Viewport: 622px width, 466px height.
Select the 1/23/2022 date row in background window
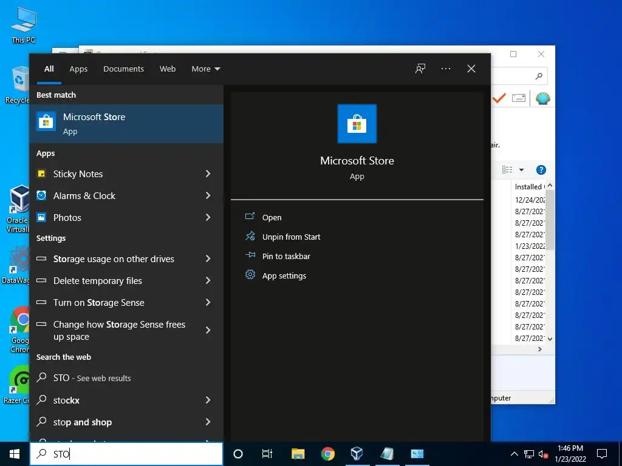[x=529, y=246]
